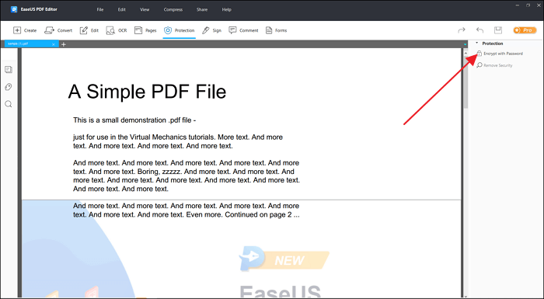Click the EaseUS PDF Editor logo icon
Viewport: 544px width, 299px height.
pos(14,9)
